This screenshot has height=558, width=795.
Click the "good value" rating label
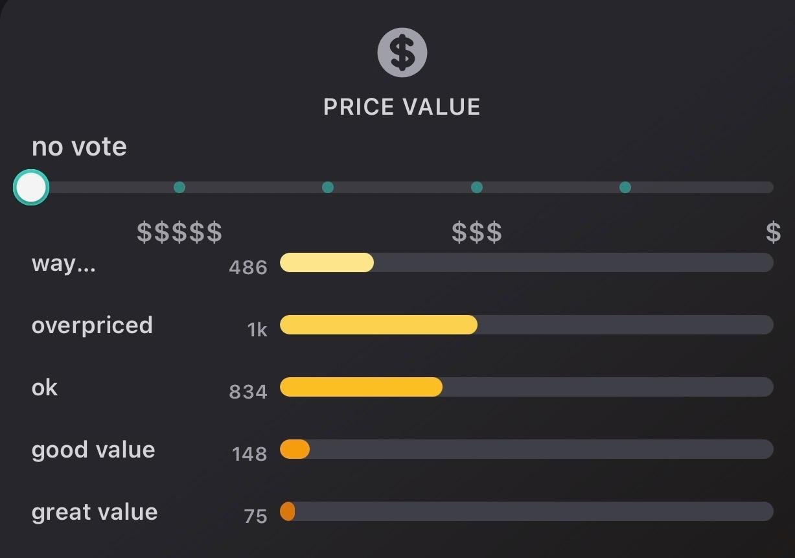tap(93, 450)
